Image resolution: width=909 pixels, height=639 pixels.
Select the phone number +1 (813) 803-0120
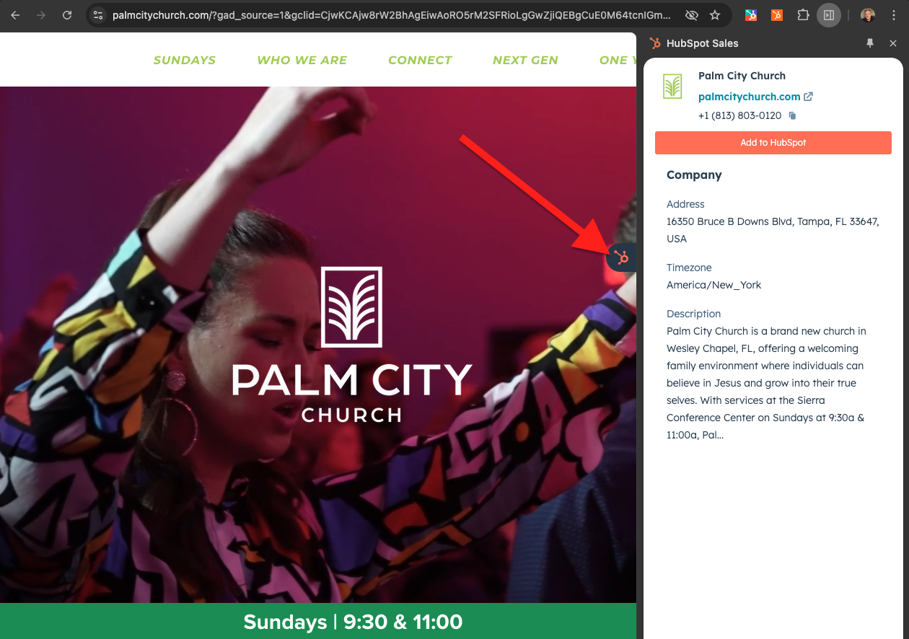point(739,115)
